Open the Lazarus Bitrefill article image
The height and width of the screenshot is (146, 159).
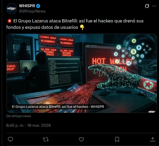[x=82, y=73]
